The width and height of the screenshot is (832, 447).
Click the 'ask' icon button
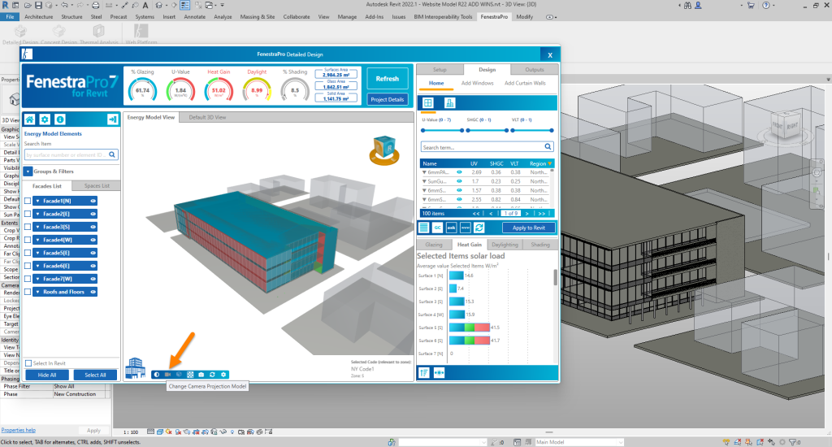(x=451, y=228)
